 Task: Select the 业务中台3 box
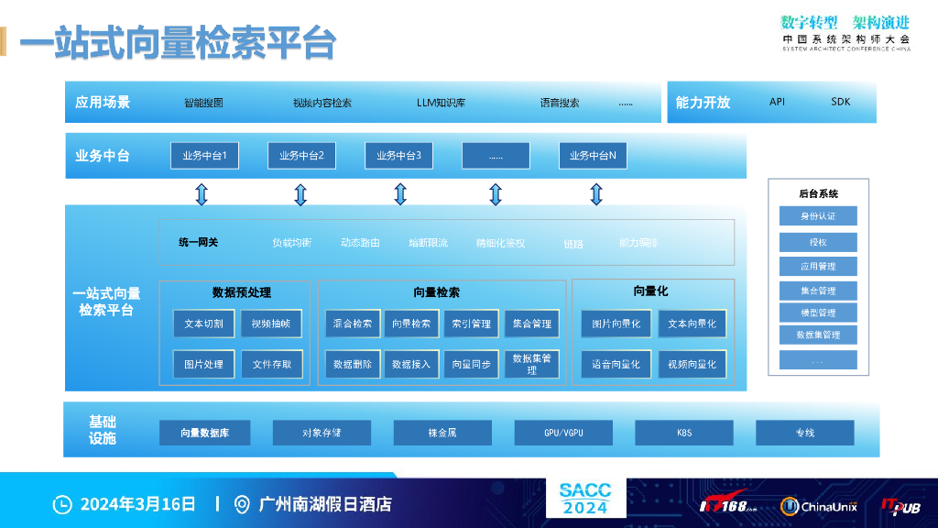tap(399, 156)
